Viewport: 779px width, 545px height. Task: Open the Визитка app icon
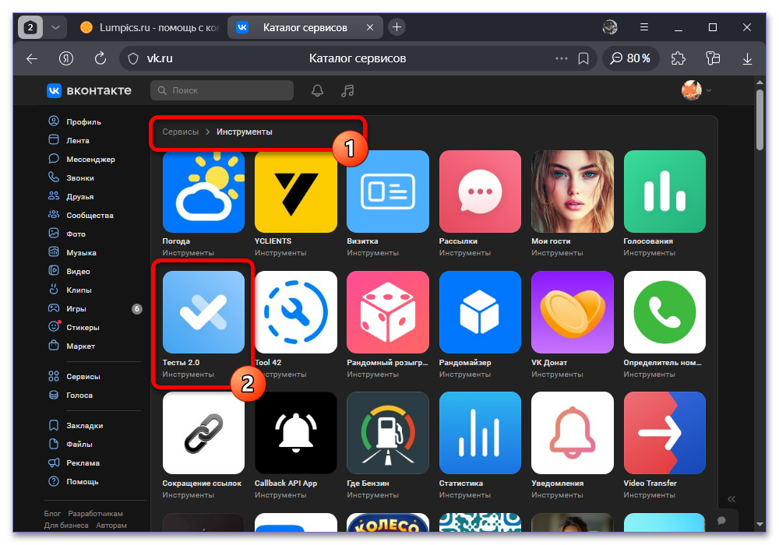(x=387, y=192)
